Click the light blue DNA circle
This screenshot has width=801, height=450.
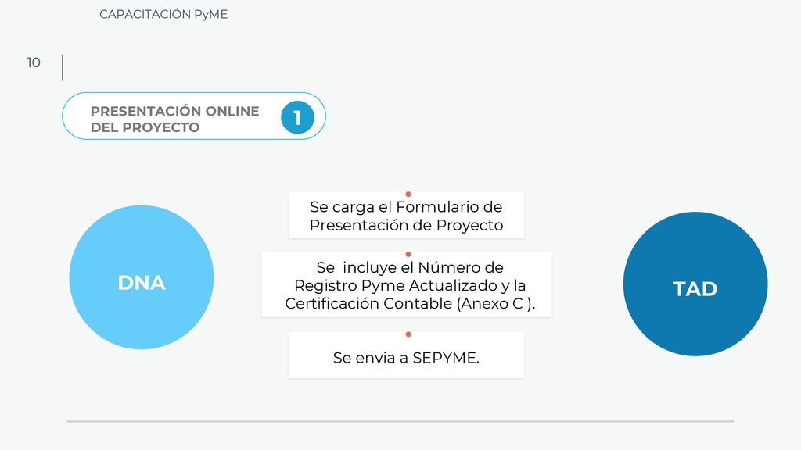(142, 277)
